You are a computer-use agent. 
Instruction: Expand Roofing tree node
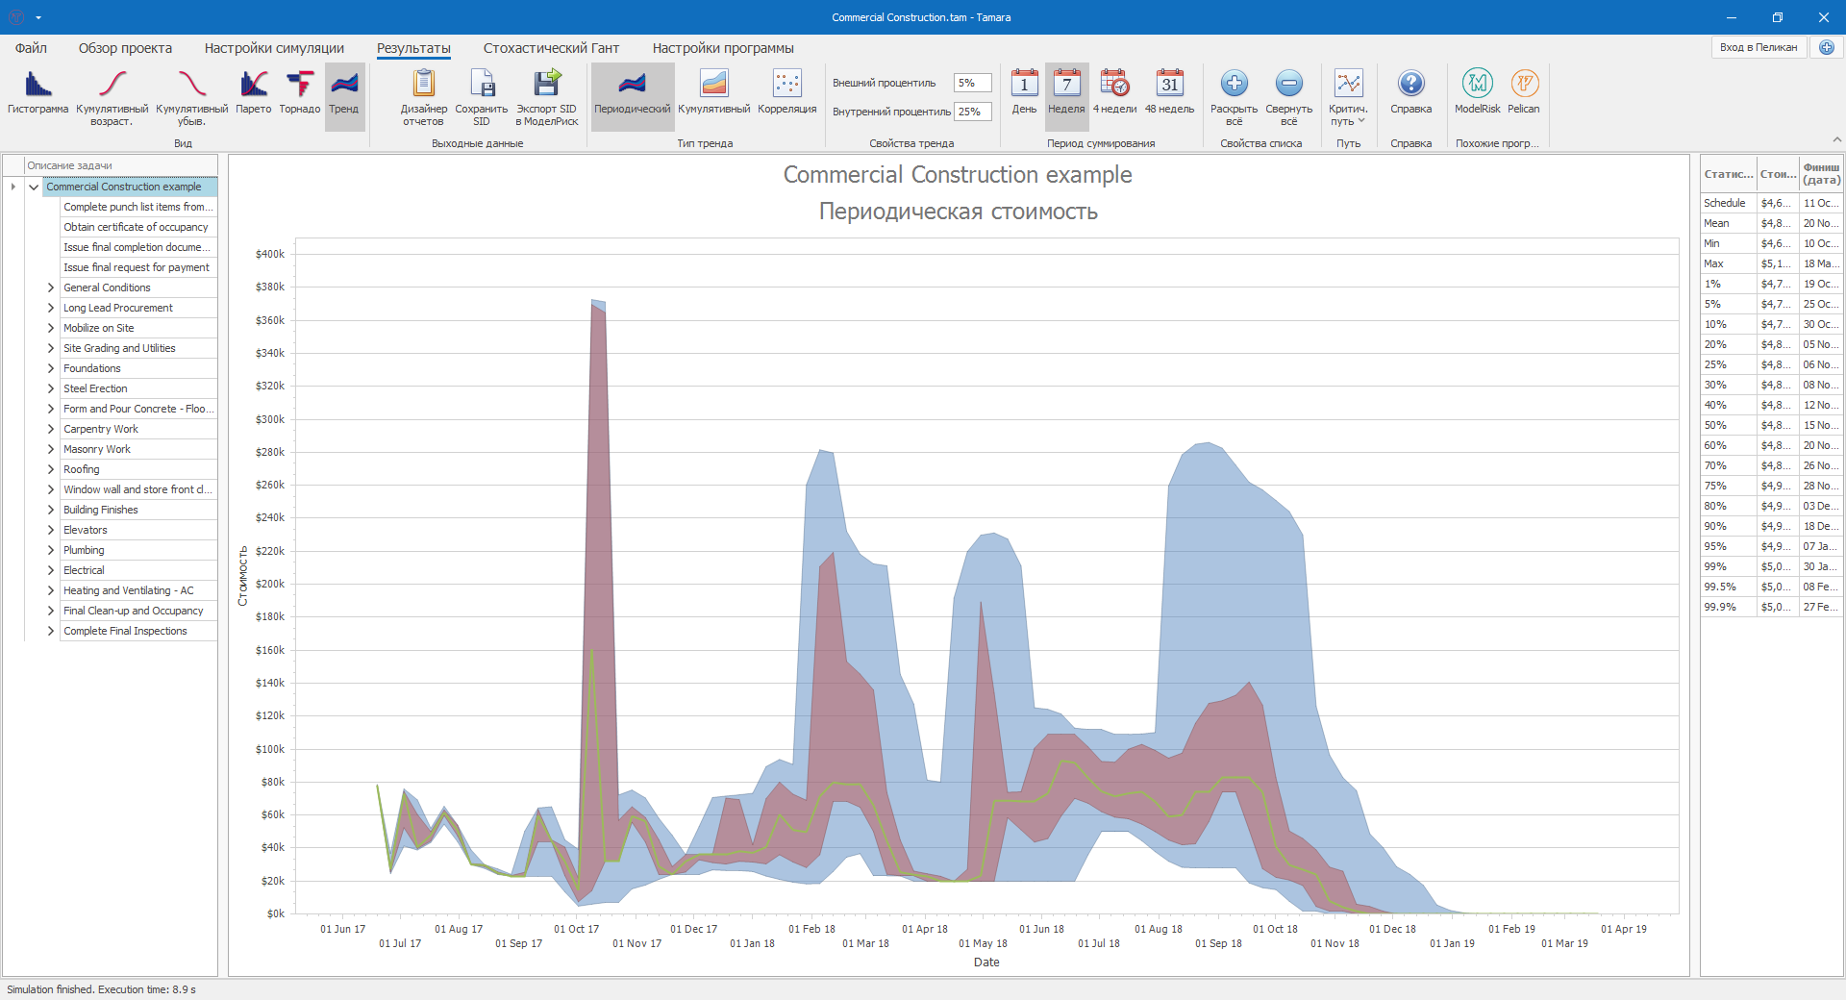point(51,469)
